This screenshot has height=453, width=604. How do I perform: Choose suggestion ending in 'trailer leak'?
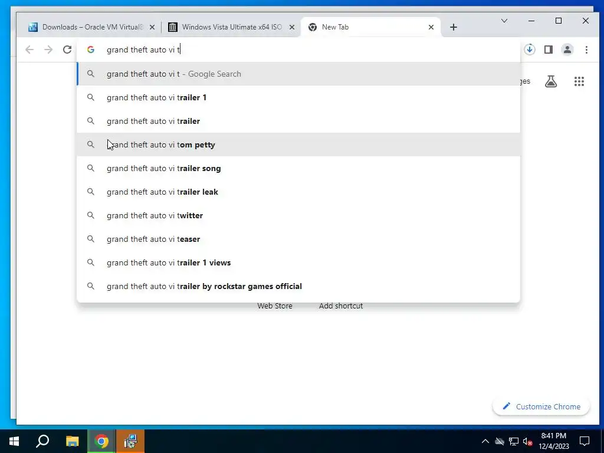[x=298, y=192]
